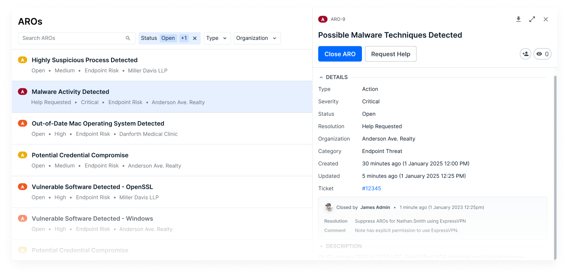Click the Close ARO button
Image resolution: width=569 pixels, height=276 pixels.
point(340,54)
